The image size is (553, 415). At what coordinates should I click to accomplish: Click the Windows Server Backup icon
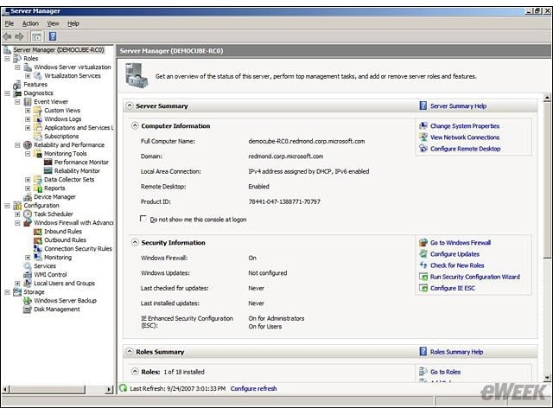coord(28,301)
